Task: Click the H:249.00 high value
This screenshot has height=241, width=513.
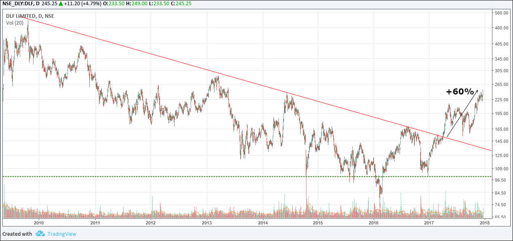Action: [136, 3]
